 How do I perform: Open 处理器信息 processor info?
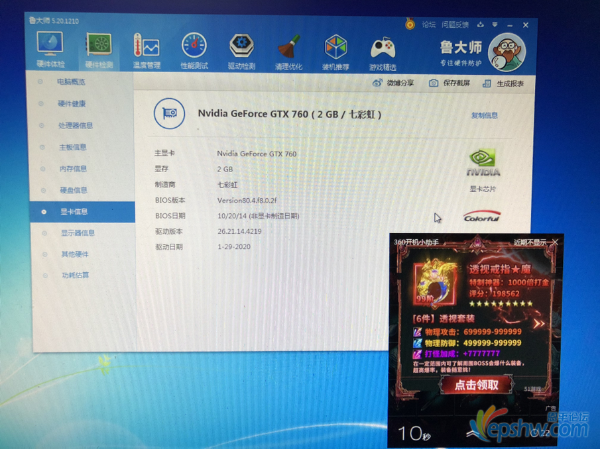[x=76, y=125]
